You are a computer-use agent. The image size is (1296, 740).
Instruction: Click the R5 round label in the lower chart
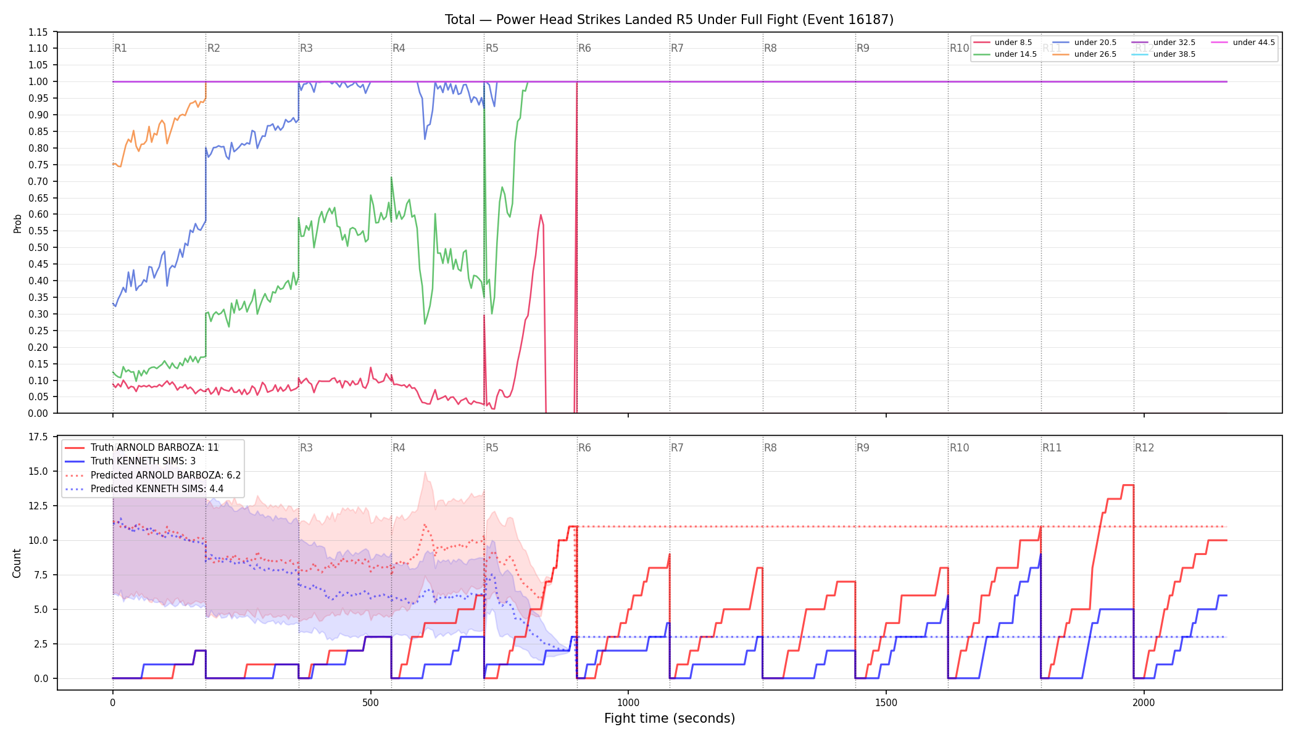coord(492,448)
